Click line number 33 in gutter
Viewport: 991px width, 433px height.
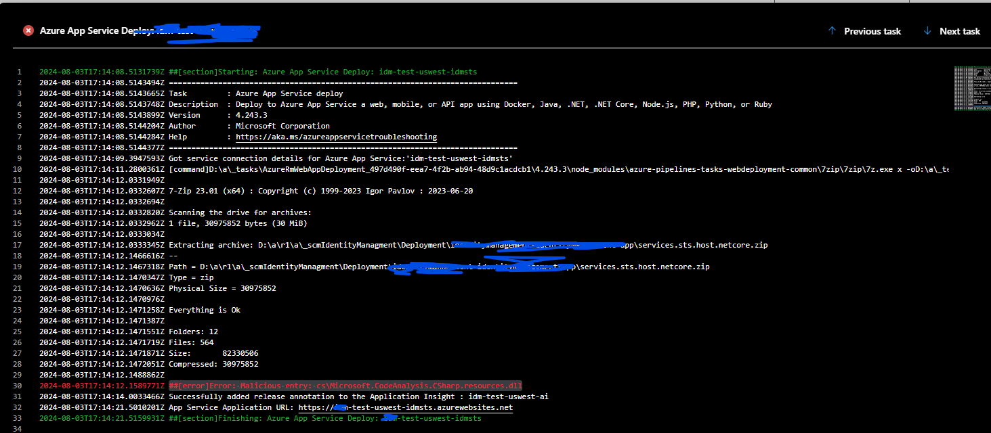pos(19,418)
